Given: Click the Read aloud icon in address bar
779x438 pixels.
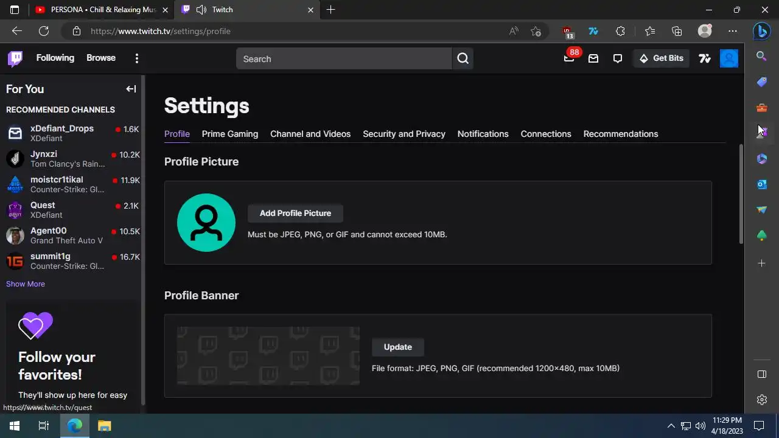Looking at the screenshot, I should (x=514, y=31).
